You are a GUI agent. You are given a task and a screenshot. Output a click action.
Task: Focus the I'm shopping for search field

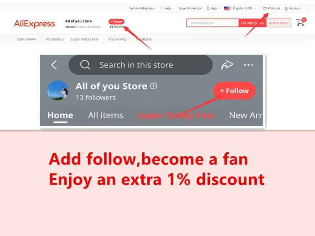tap(212, 23)
